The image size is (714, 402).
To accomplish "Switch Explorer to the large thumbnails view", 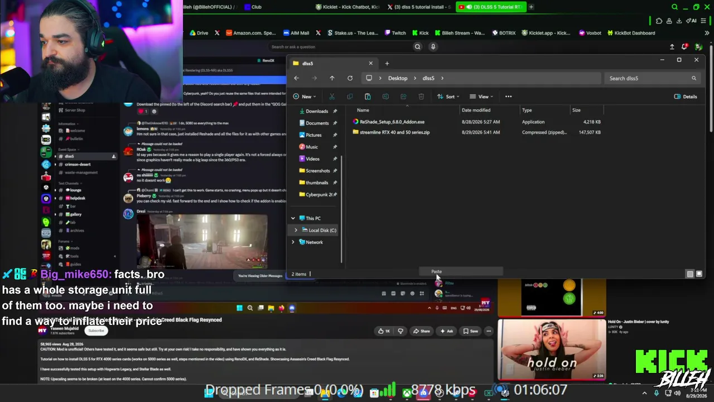I will coord(699,274).
